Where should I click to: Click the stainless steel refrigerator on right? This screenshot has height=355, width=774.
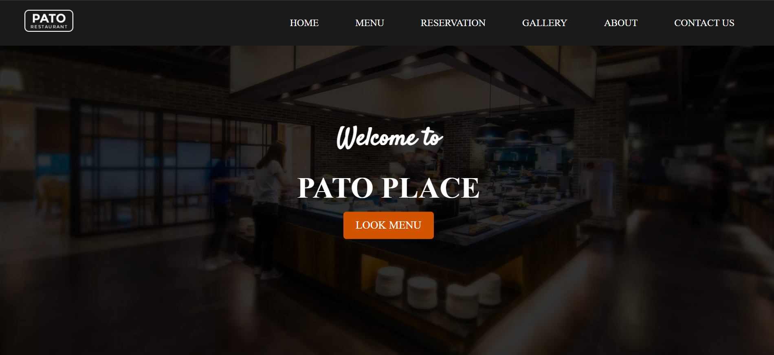tap(596, 187)
